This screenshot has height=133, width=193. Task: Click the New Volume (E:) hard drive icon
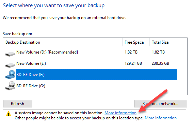10,65
